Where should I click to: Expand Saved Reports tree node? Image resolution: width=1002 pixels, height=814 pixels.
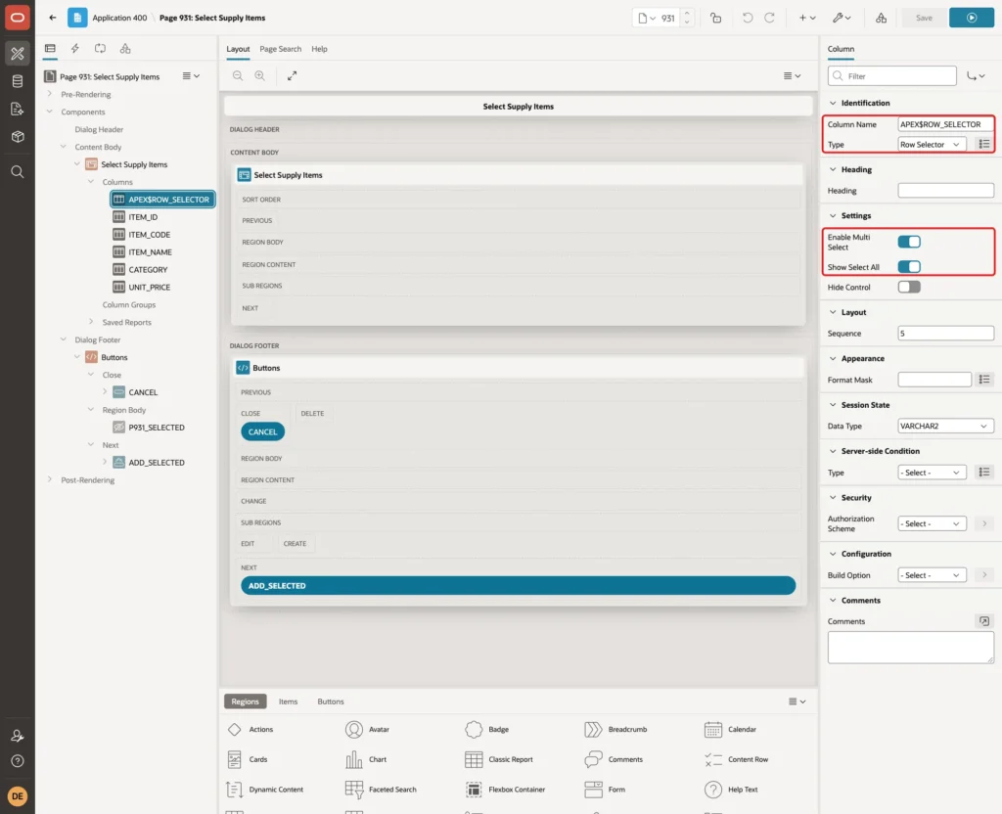(x=91, y=322)
